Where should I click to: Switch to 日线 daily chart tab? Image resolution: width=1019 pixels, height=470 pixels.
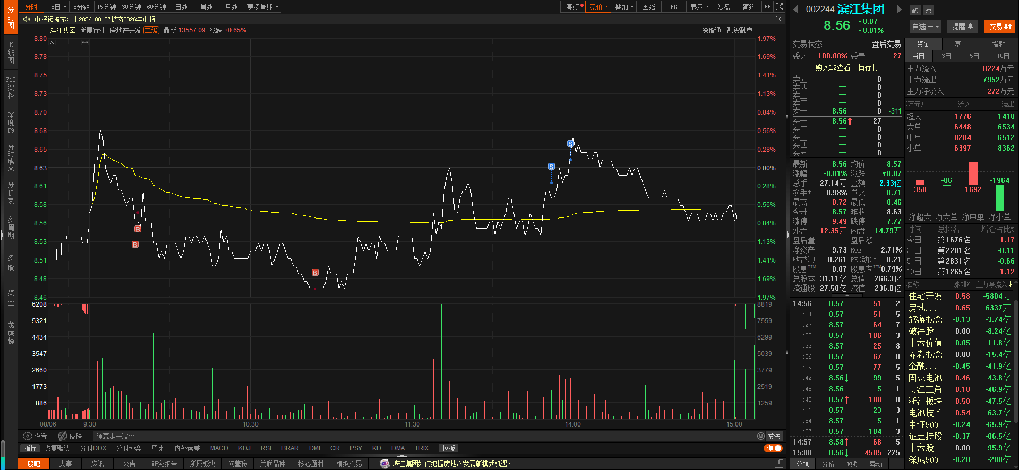[182, 7]
